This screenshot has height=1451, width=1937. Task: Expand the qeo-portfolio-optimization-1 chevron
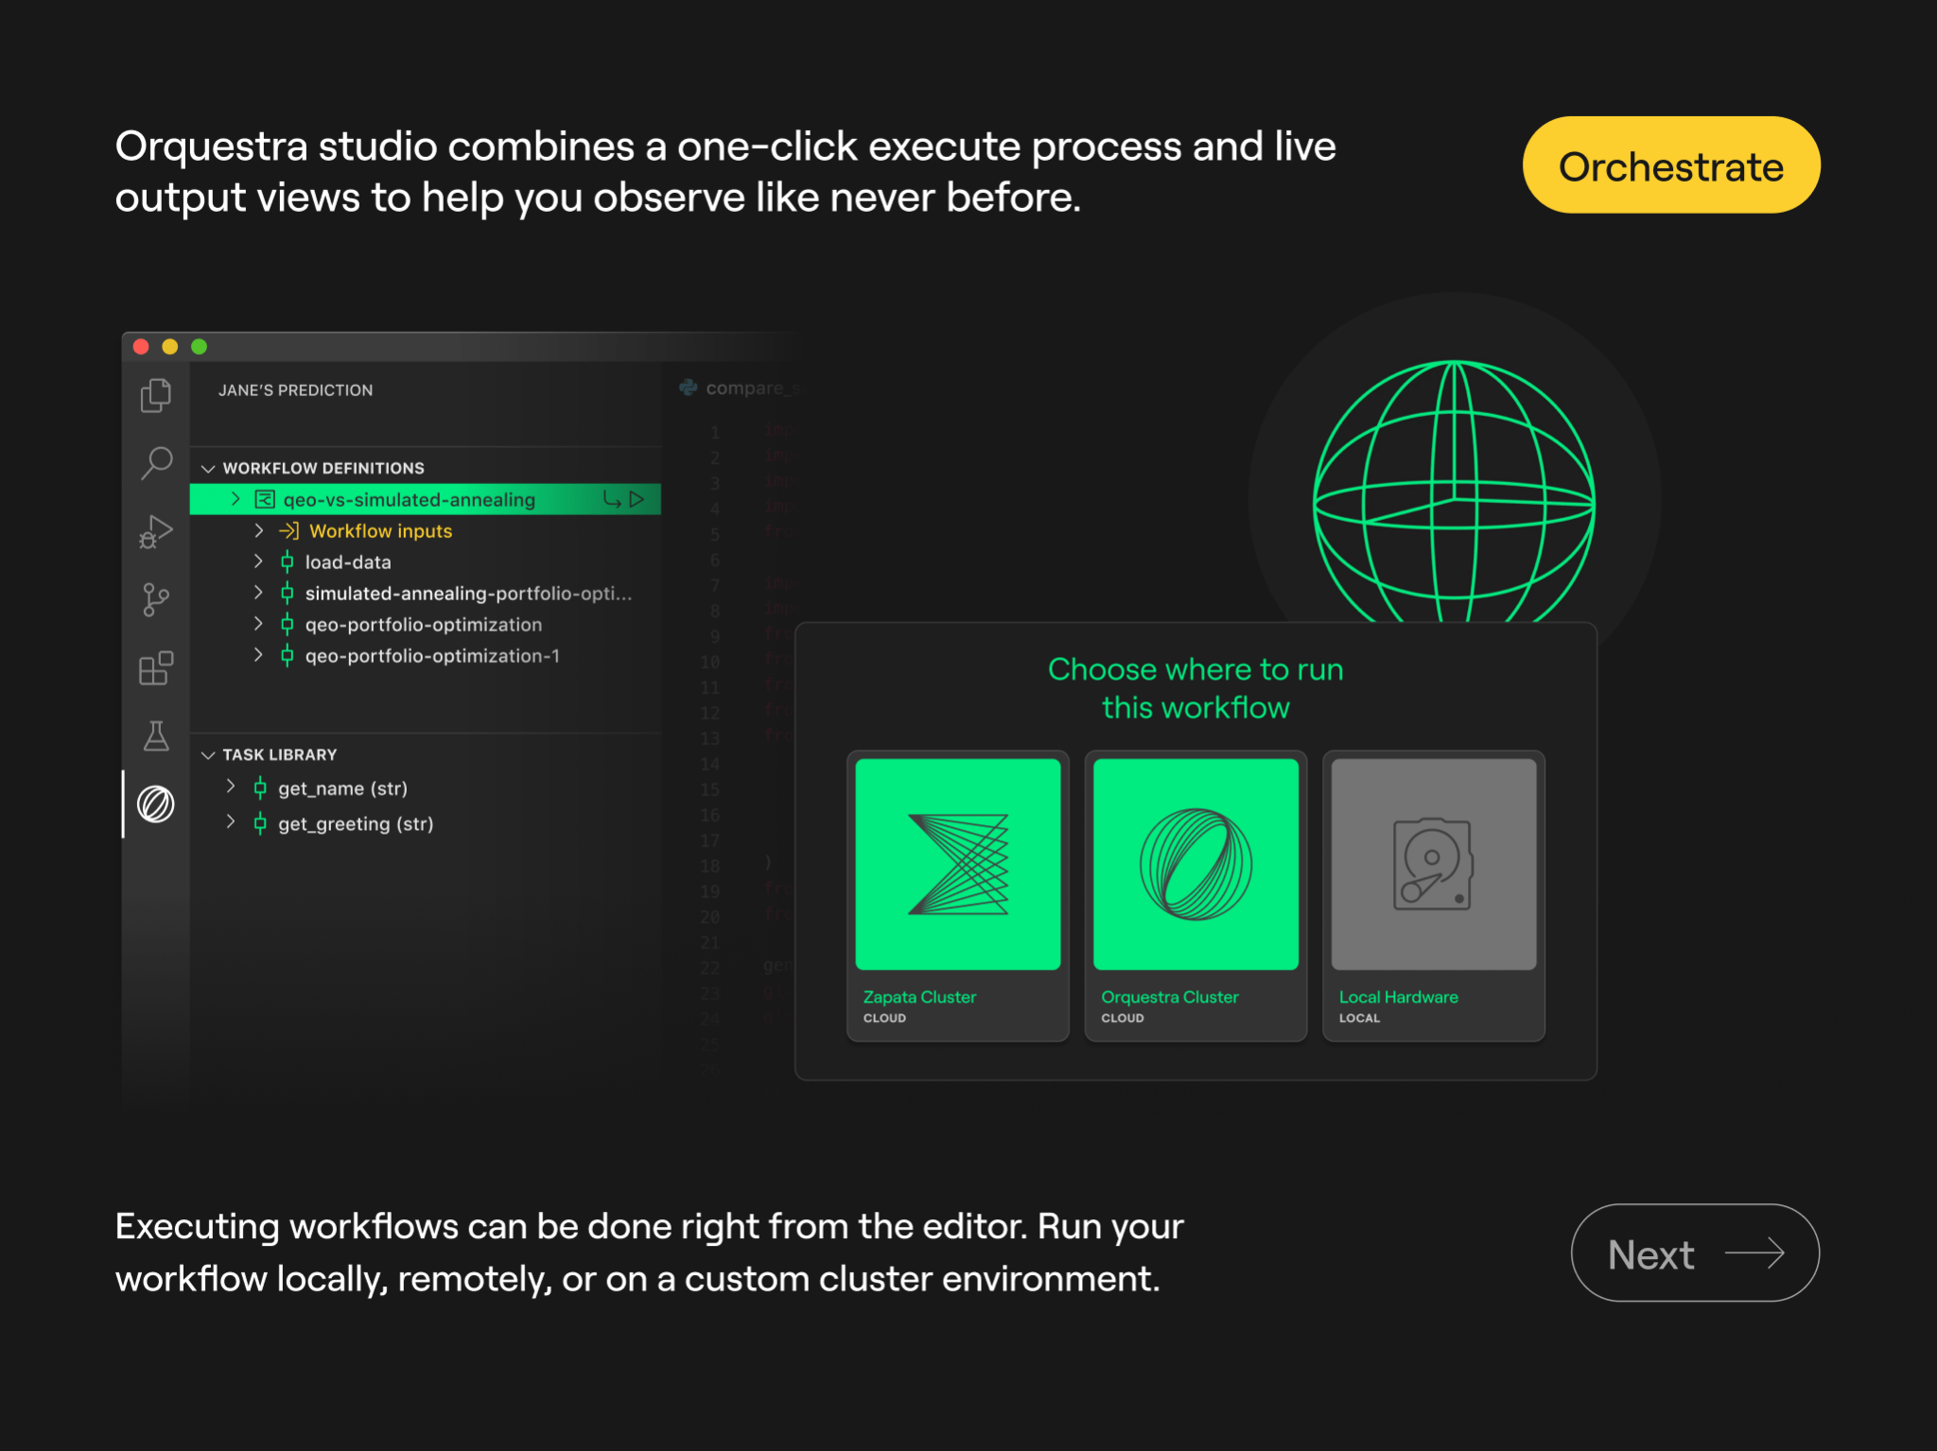258,655
